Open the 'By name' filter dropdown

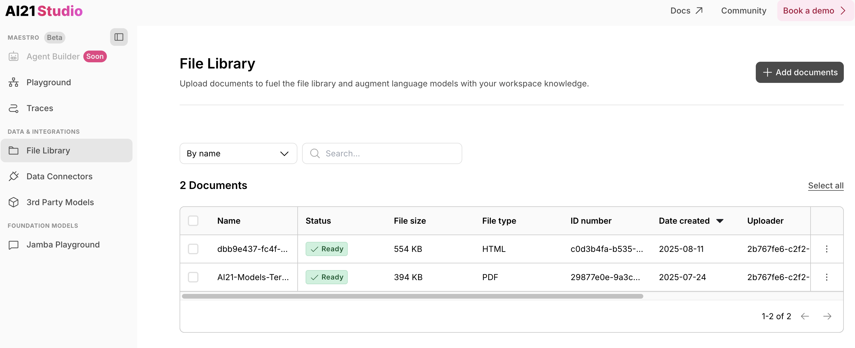238,153
